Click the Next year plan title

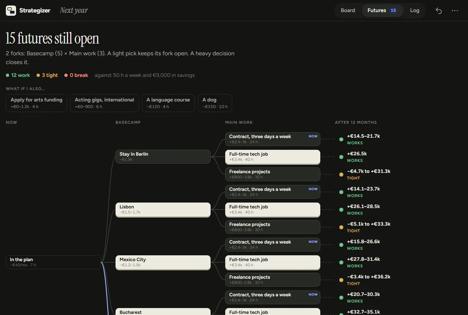pos(74,10)
